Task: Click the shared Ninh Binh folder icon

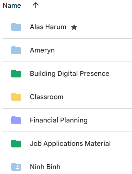Action: pyautogui.click(x=16, y=167)
